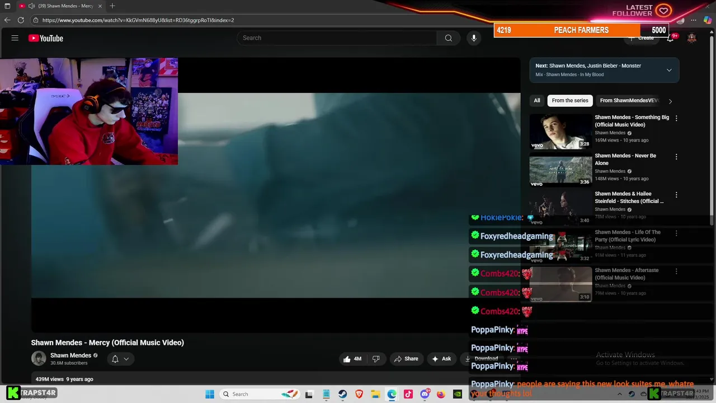
Task: Show more filter chips with right arrow
Action: pos(670,101)
